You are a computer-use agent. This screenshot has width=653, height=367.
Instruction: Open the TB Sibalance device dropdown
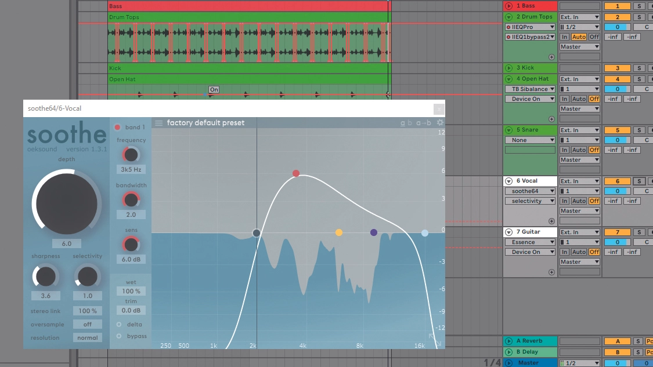[530, 89]
